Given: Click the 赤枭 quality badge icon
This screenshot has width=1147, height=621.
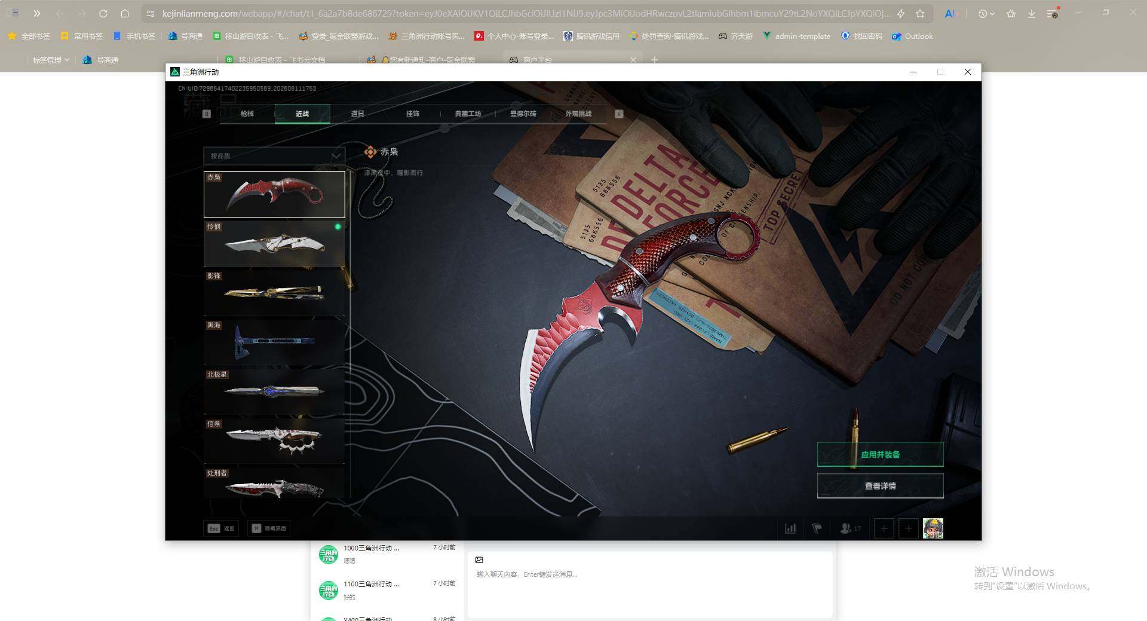Looking at the screenshot, I should 370,152.
